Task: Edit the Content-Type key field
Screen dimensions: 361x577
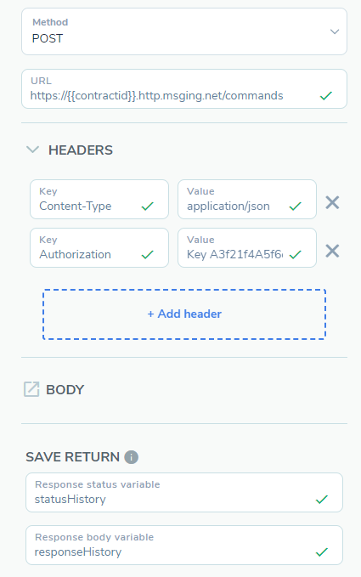Action: 99,199
